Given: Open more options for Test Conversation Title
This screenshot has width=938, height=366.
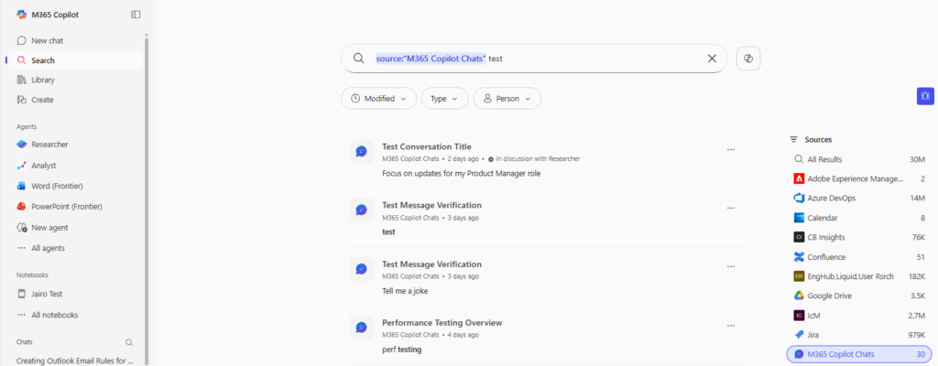Looking at the screenshot, I should click(x=730, y=149).
